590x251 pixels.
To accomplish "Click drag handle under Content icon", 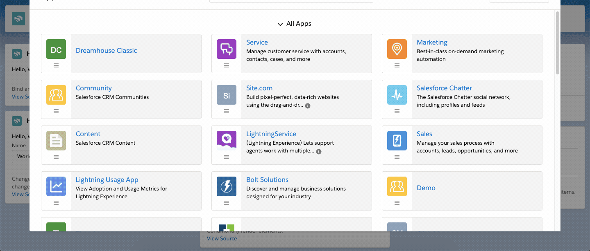I will [56, 157].
